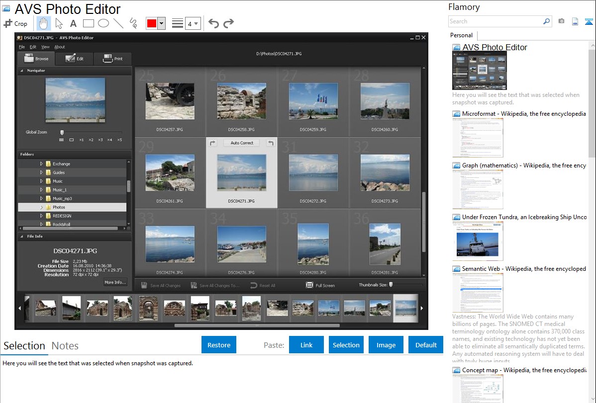Open the line width dropdown showing 4

[193, 23]
